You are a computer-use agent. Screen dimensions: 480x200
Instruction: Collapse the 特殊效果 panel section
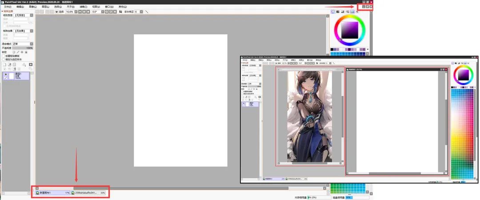click(2, 11)
